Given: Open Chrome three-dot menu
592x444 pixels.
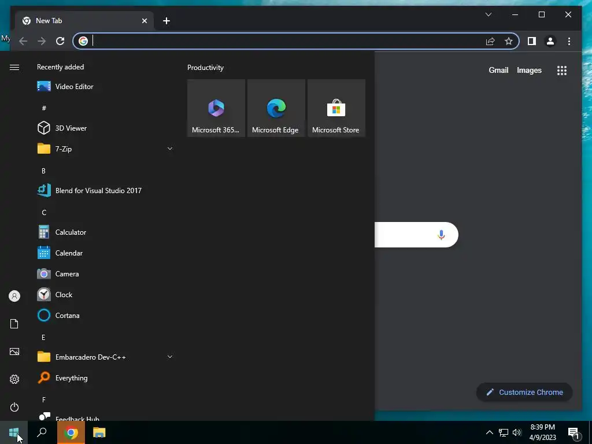Looking at the screenshot, I should [x=569, y=41].
